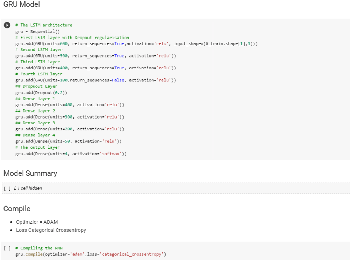The width and height of the screenshot is (350, 263).
Task: Click the '## Dense layer 3' comment
Action: [35, 123]
